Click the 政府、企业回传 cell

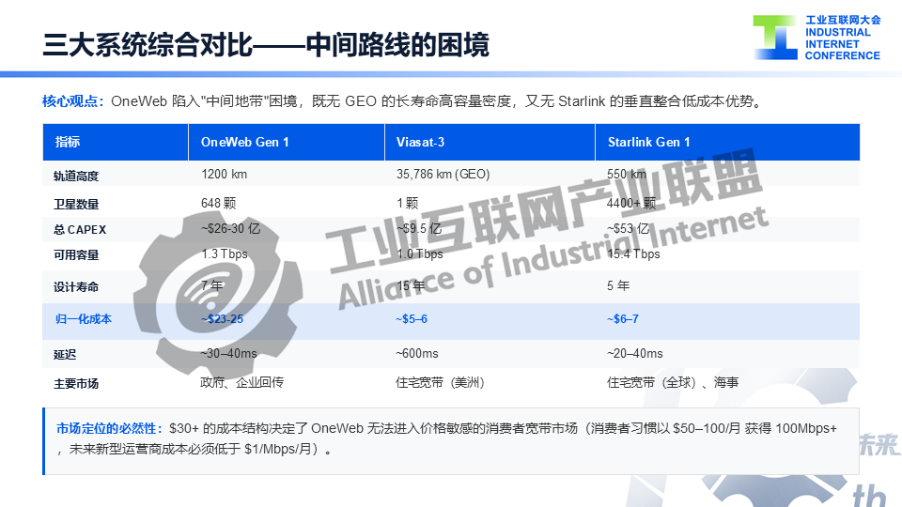(241, 382)
